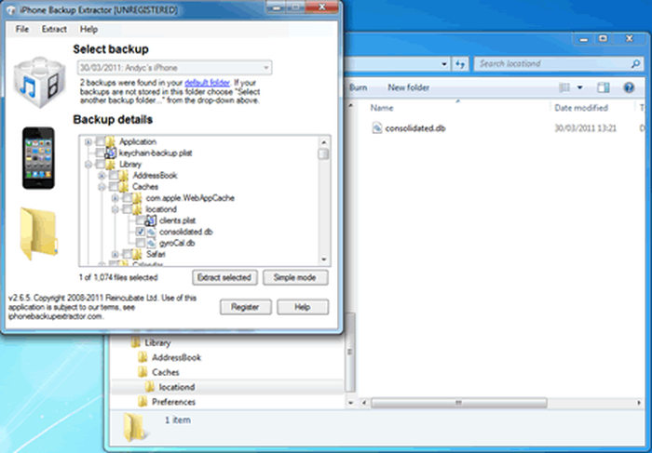Click the gyroCal.db file icon

[x=151, y=244]
